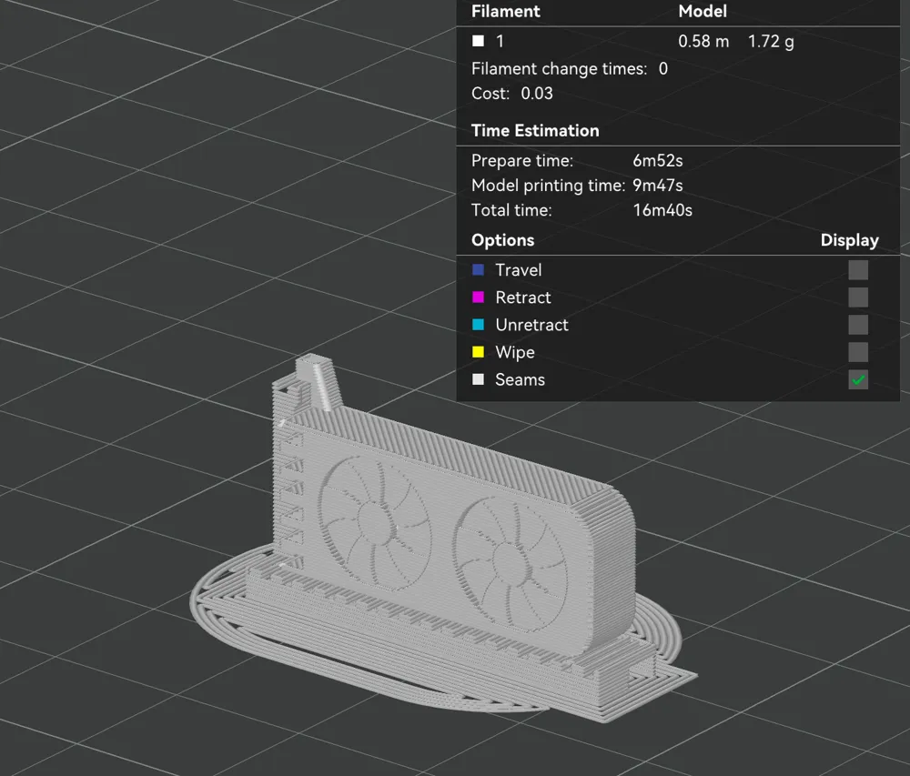Enable the Retract display checkbox

[856, 297]
